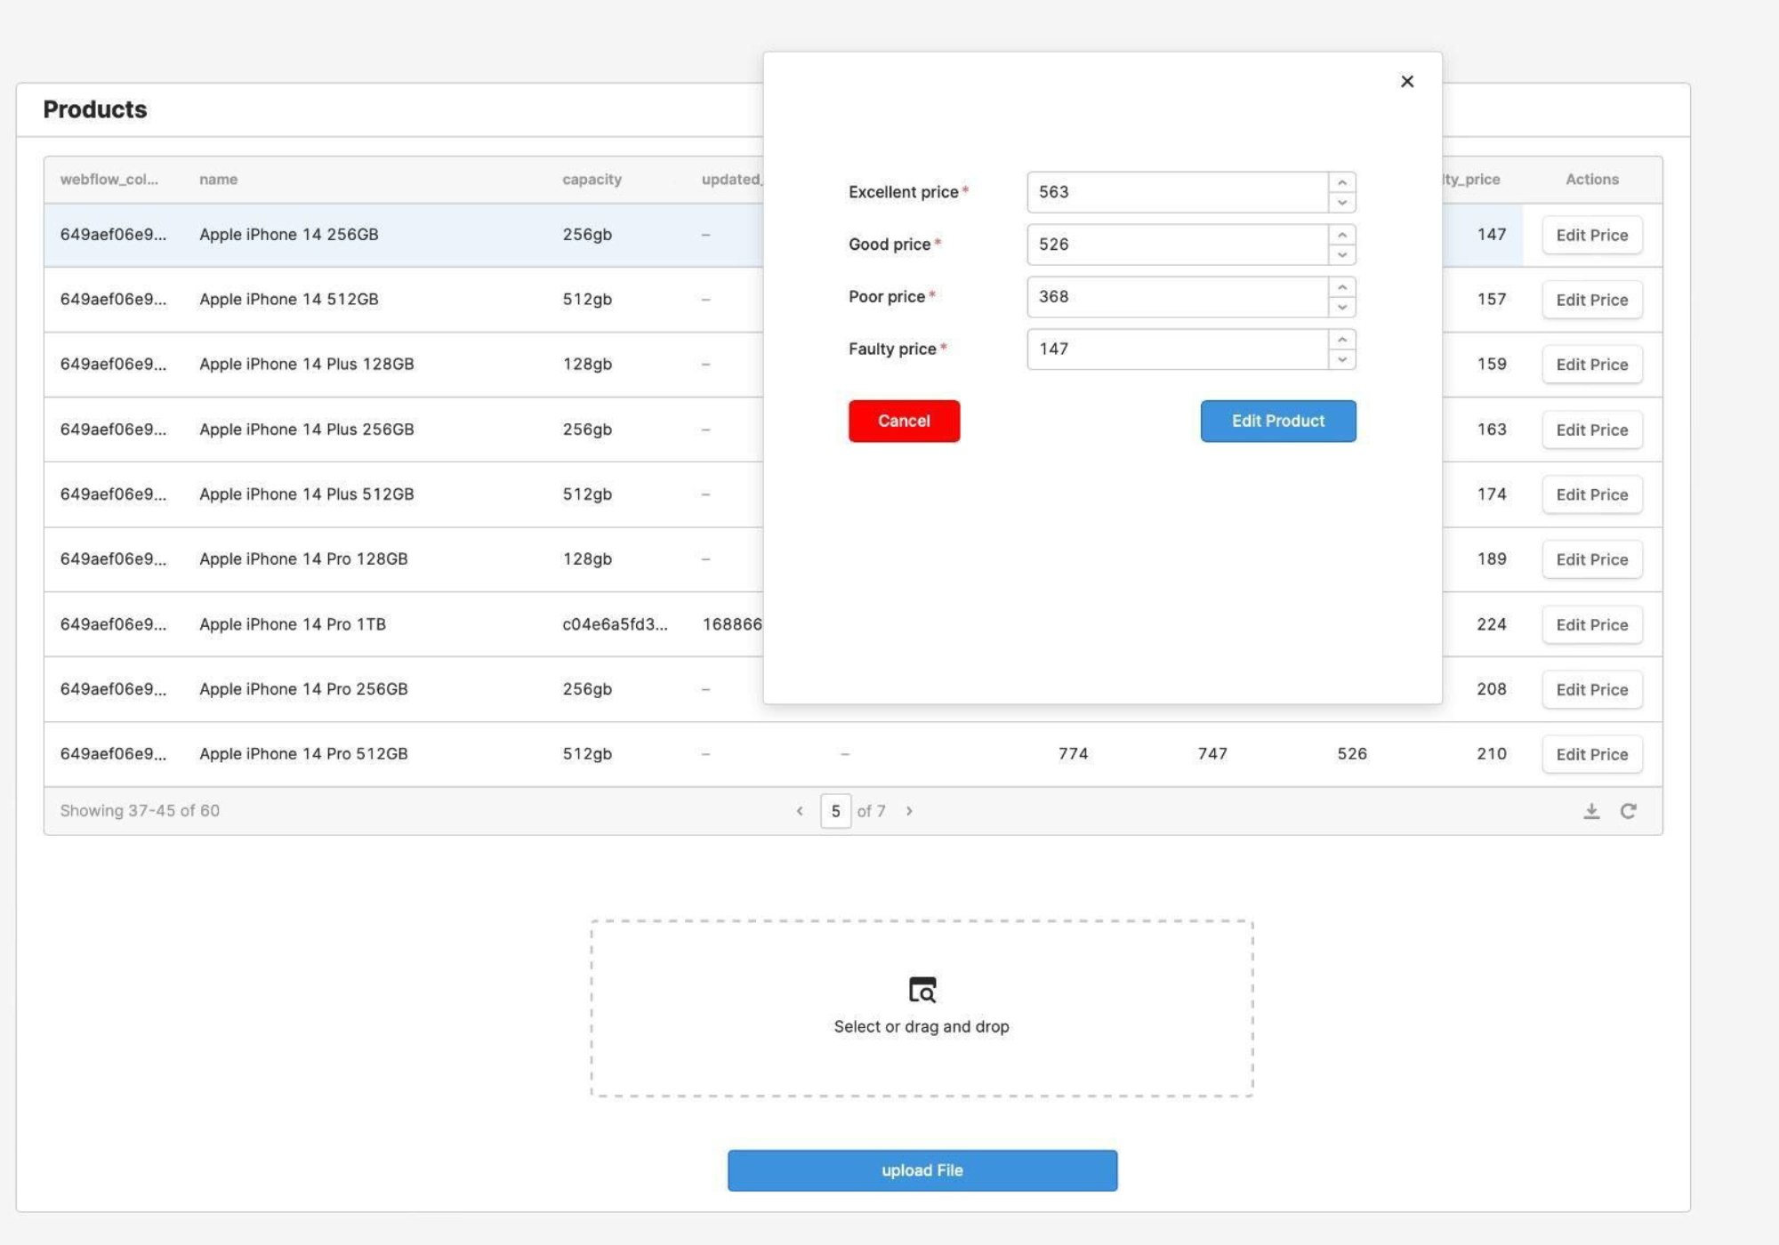Edit Price for iPhone 14 Pro 512GB
The height and width of the screenshot is (1245, 1779).
(x=1591, y=754)
